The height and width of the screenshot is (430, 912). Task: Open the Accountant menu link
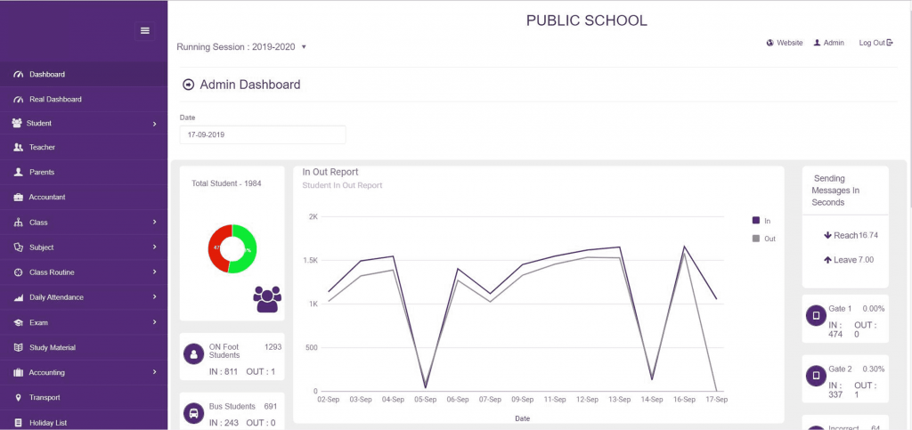[x=84, y=198]
